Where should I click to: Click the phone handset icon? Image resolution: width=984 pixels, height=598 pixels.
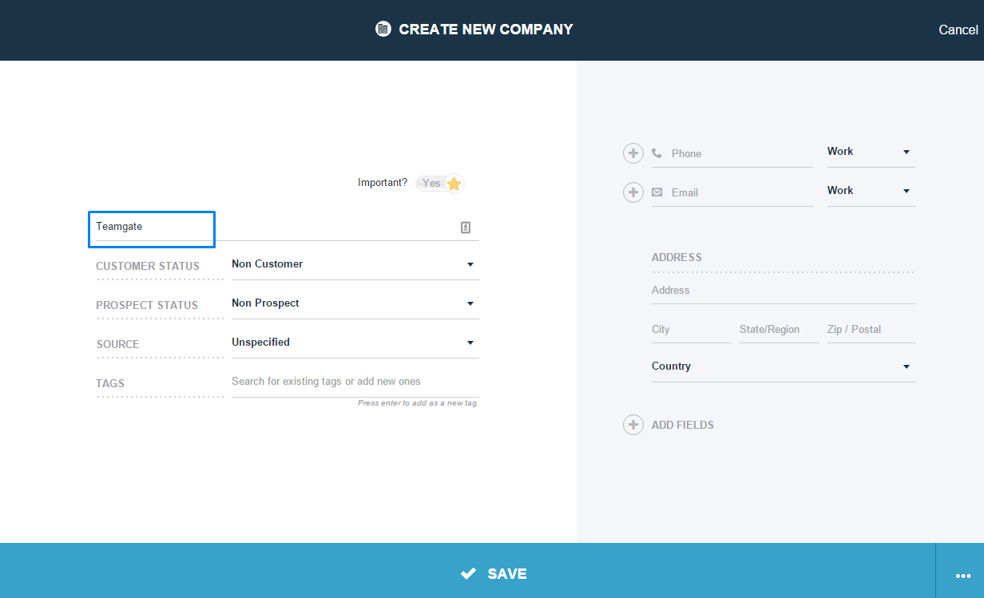pyautogui.click(x=657, y=153)
